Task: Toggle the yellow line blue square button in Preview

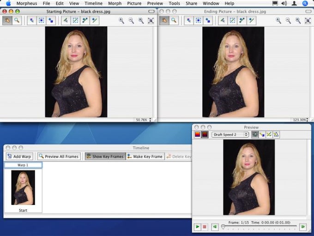Action: coord(262,135)
